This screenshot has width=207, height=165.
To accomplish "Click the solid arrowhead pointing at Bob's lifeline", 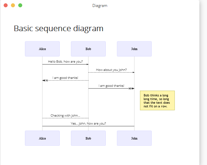I will pos(87,64).
